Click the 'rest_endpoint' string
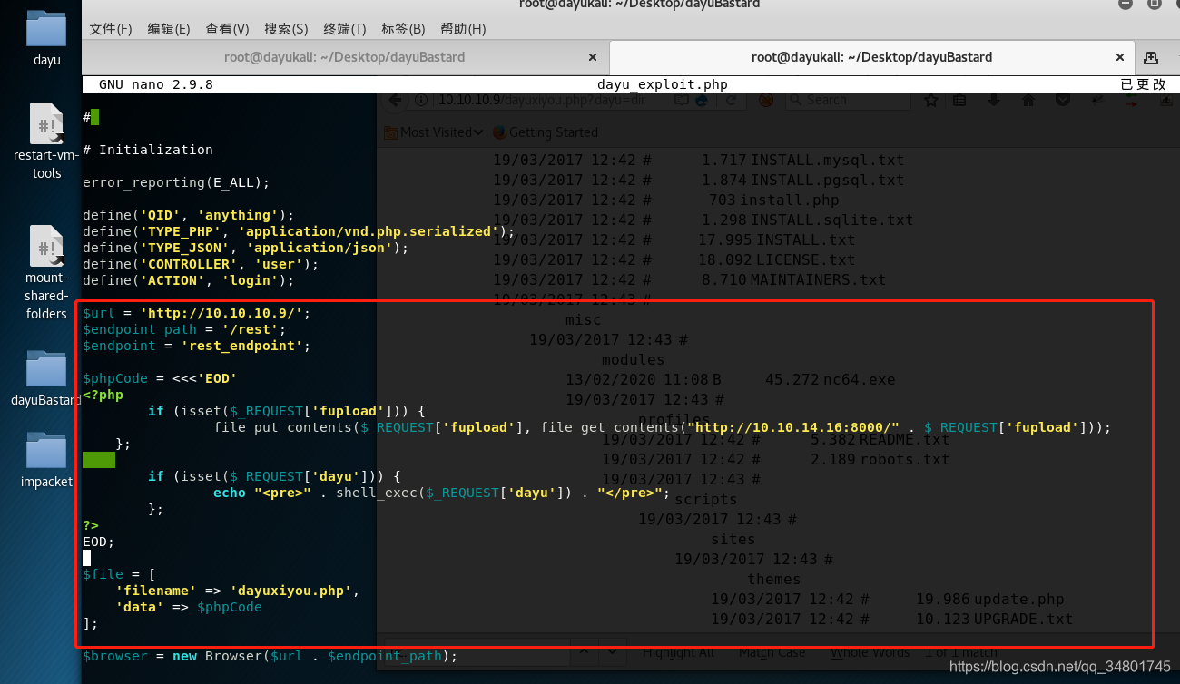This screenshot has height=684, width=1180. tap(242, 346)
